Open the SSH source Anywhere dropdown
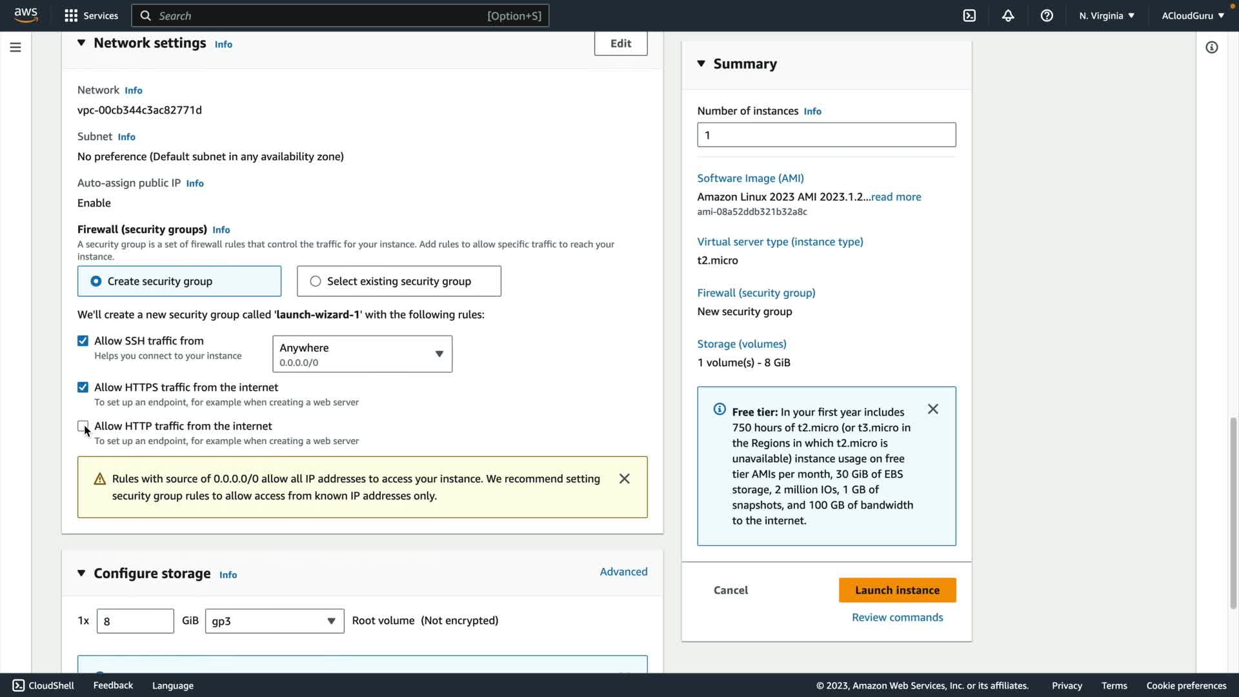 (x=362, y=354)
